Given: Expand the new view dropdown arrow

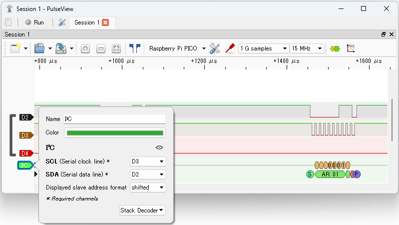Looking at the screenshot, I should (x=25, y=48).
